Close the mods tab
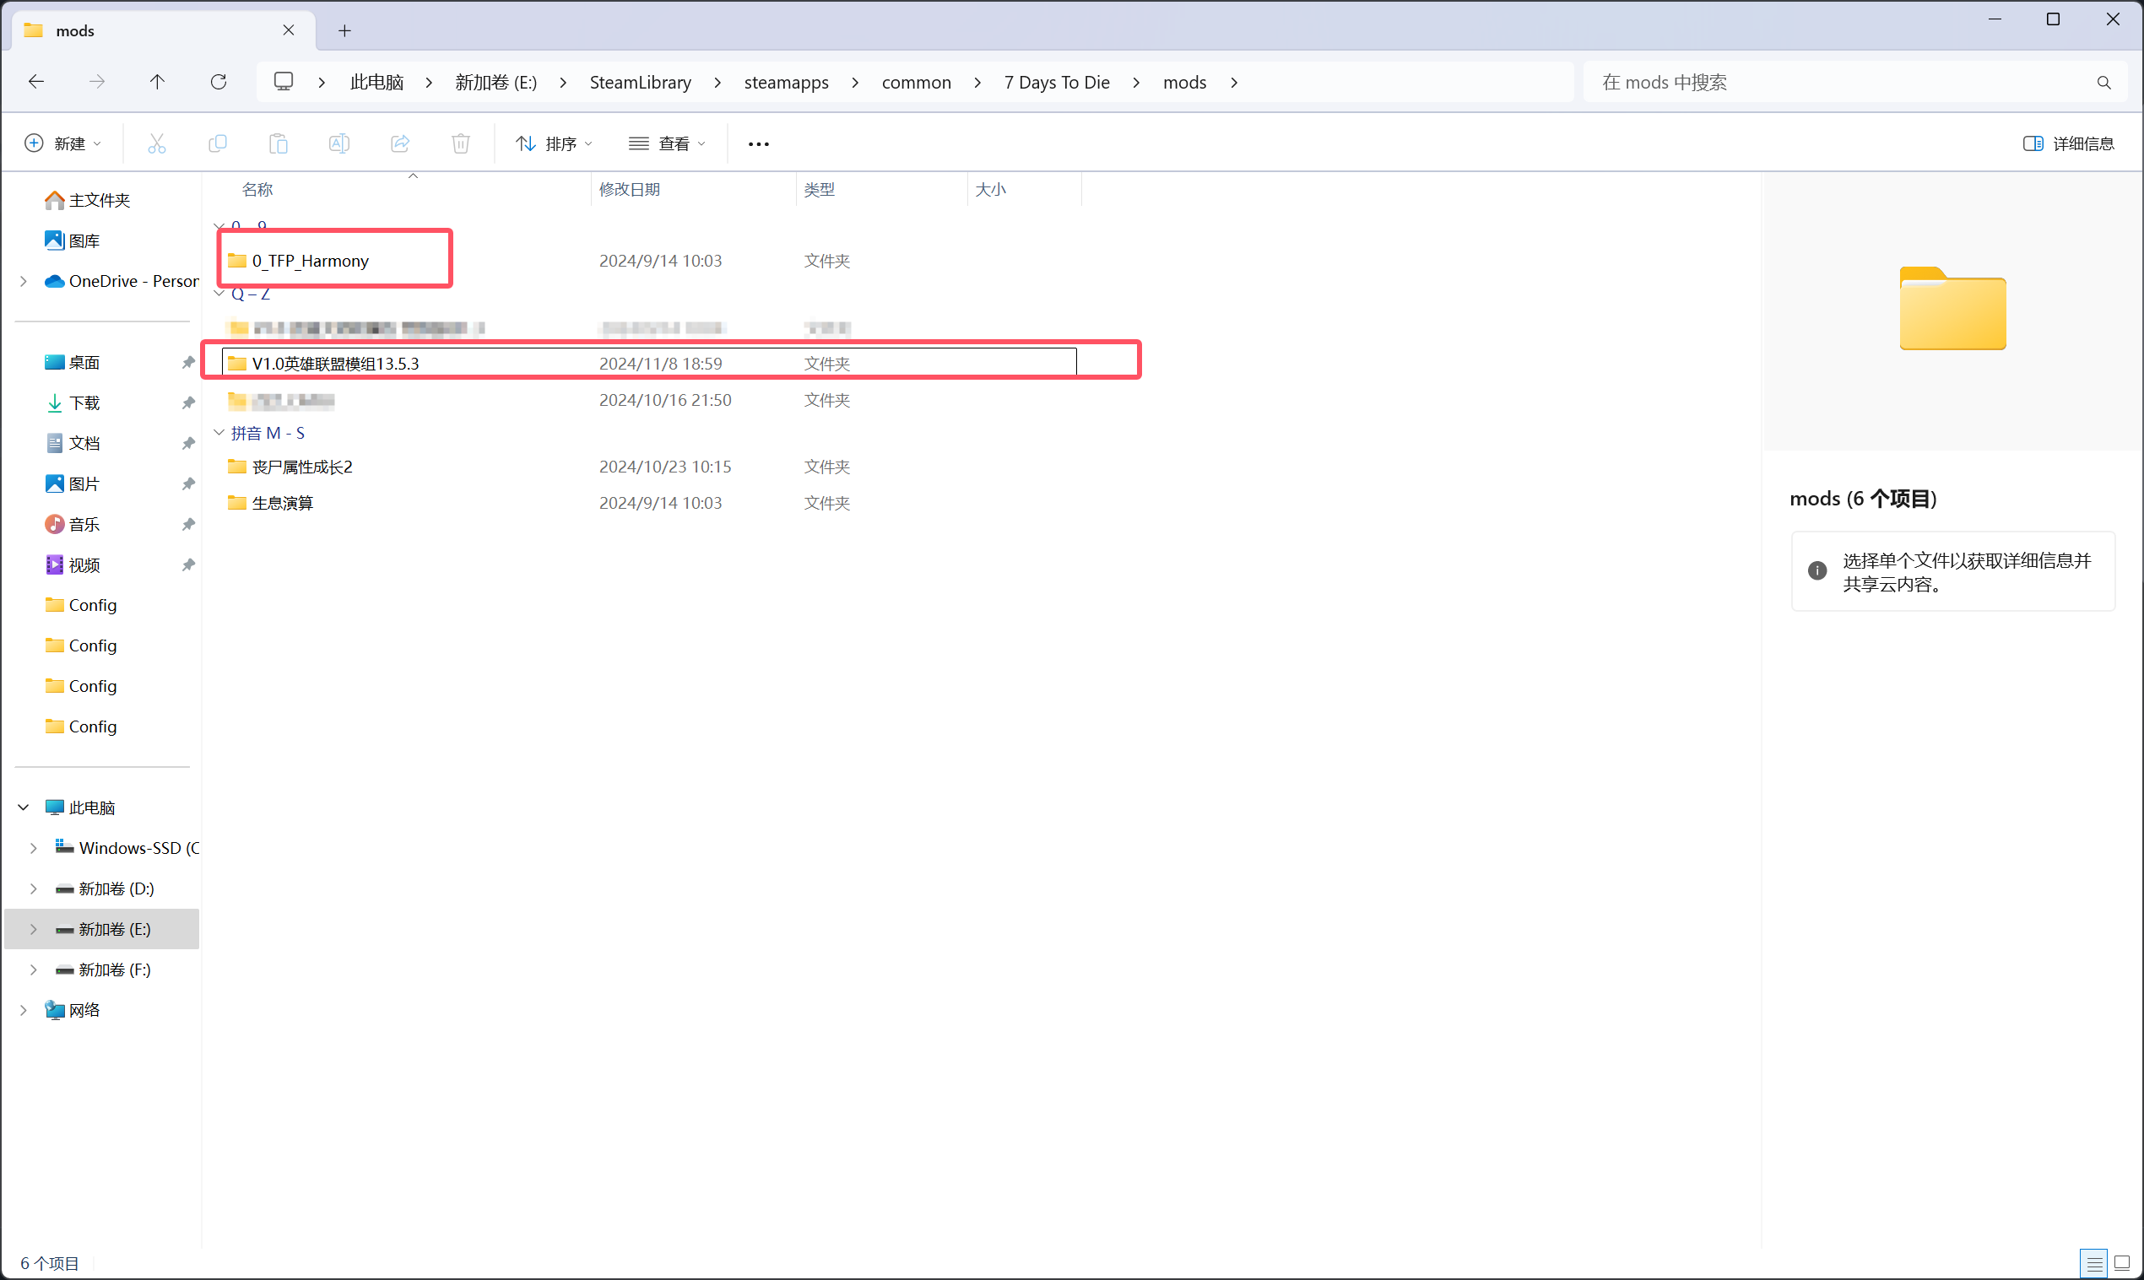The width and height of the screenshot is (2144, 1280). (288, 30)
